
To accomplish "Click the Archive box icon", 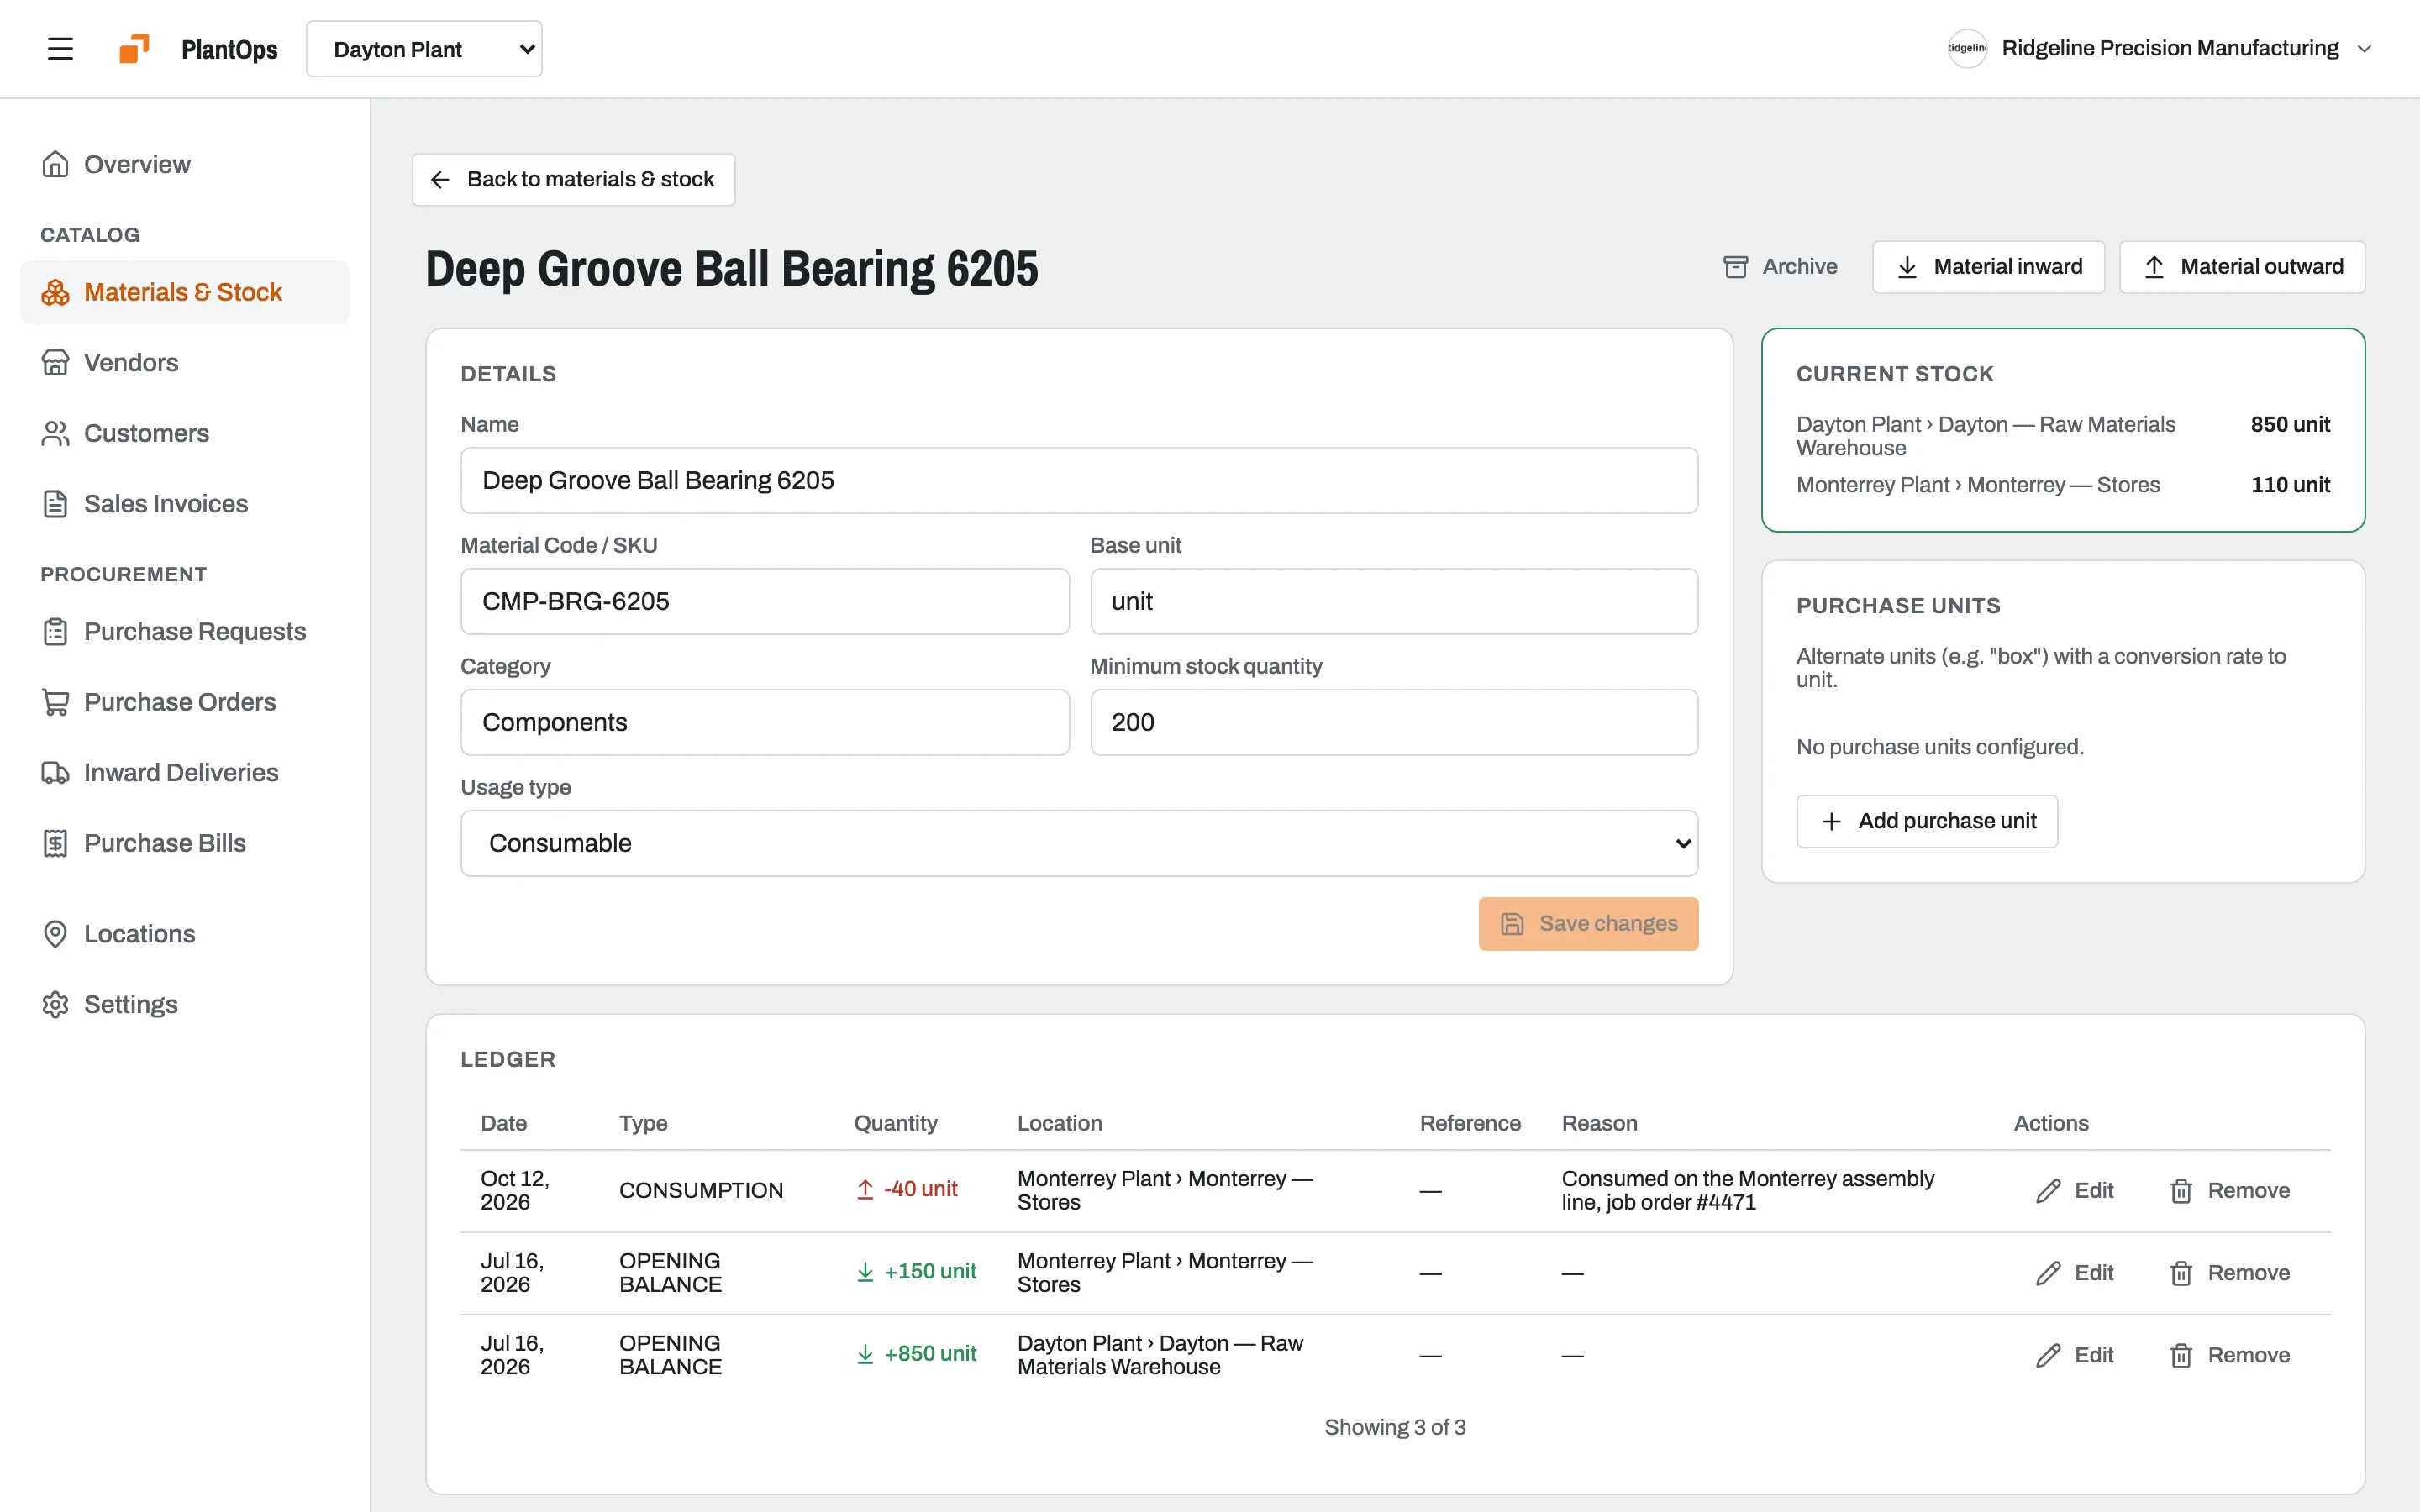I will point(1736,267).
